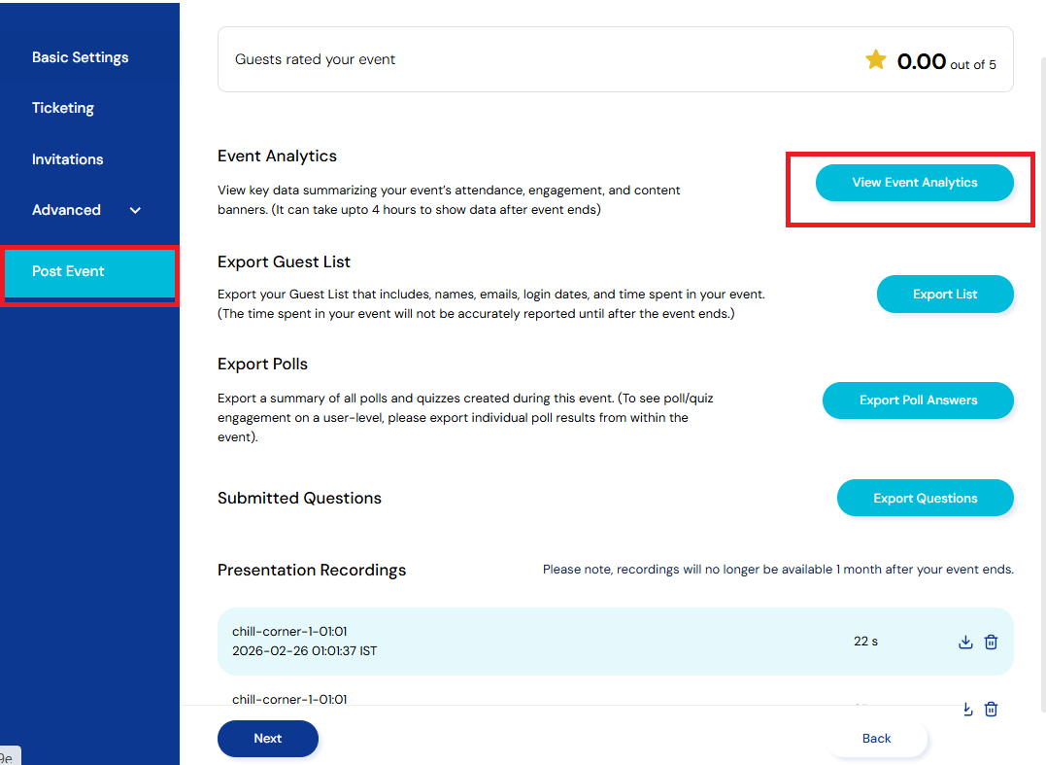Open the Invitations section
This screenshot has height=765, width=1046.
pos(67,159)
